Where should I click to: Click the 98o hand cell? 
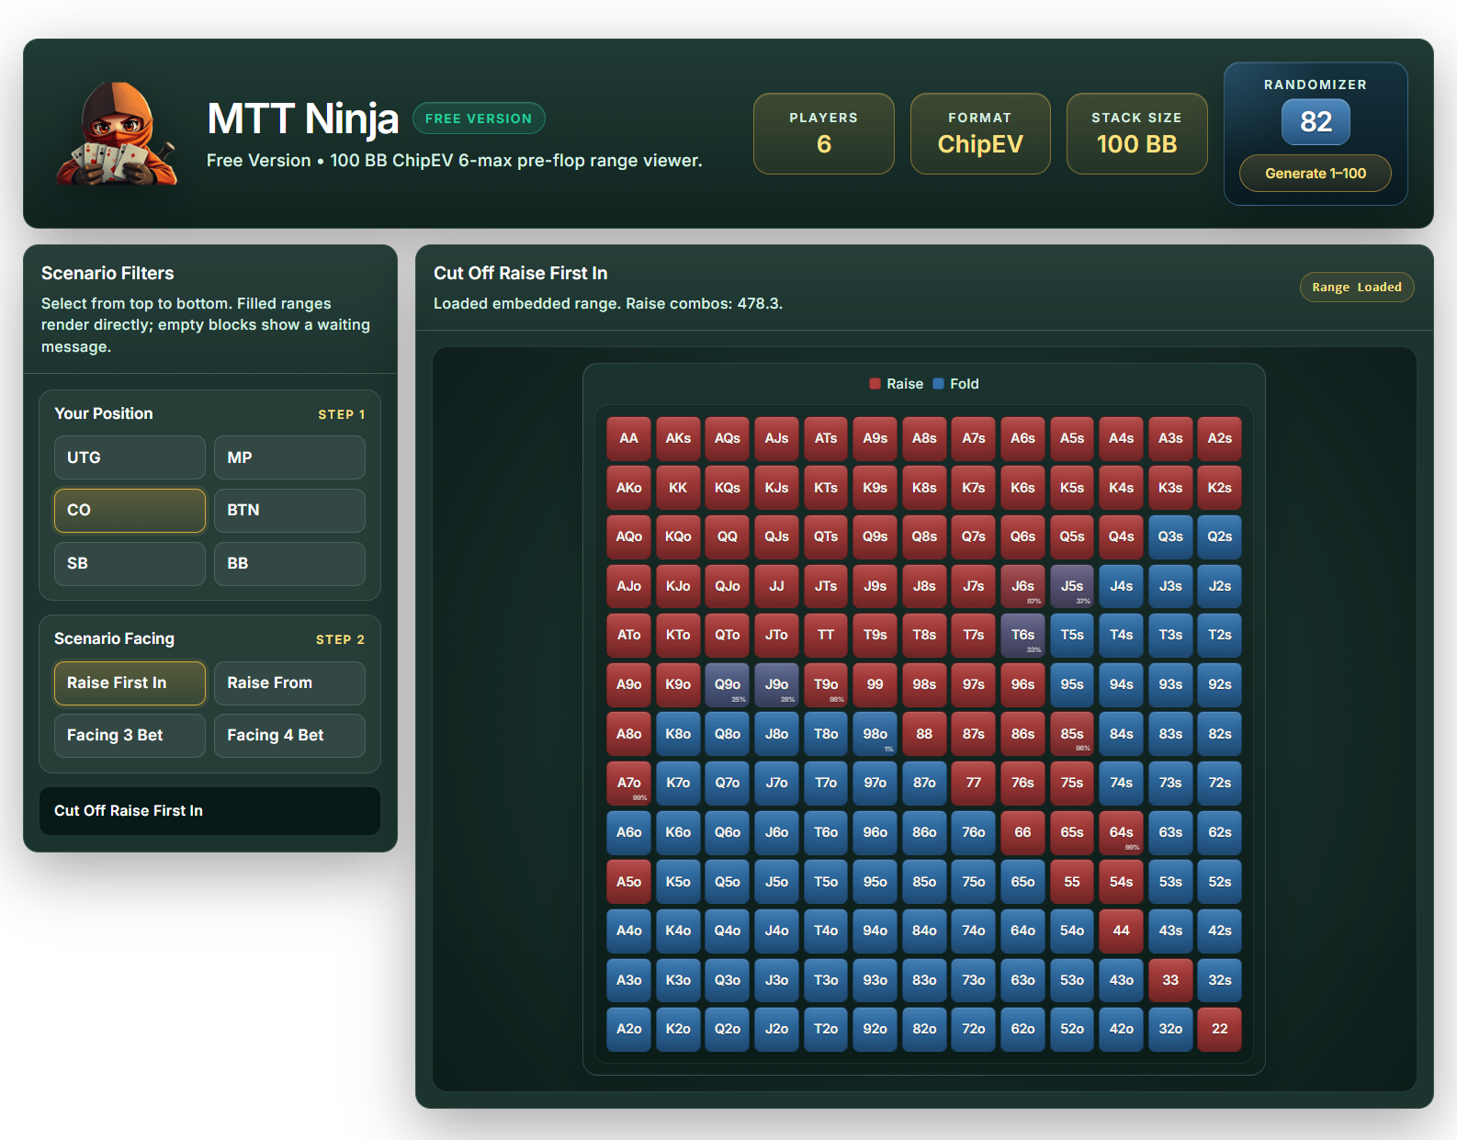pos(875,734)
